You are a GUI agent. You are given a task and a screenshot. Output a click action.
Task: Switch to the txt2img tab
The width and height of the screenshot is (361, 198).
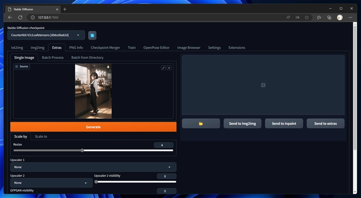(x=17, y=47)
